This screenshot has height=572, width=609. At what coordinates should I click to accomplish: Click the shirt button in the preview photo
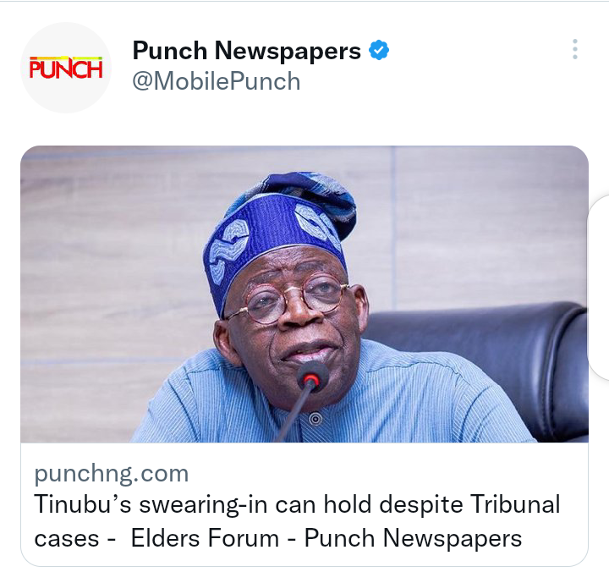click(x=315, y=420)
